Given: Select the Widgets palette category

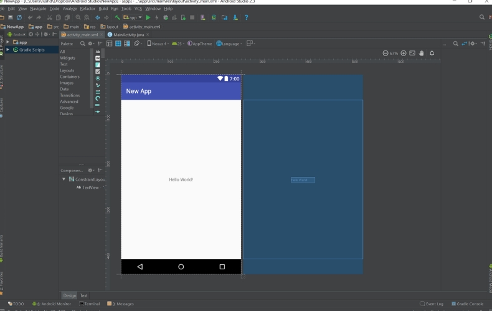Looking at the screenshot, I should (67, 58).
